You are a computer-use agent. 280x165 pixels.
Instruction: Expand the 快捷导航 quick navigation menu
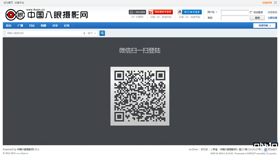click(264, 26)
